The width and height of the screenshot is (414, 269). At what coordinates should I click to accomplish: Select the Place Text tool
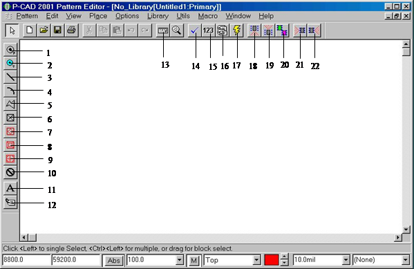click(10, 188)
